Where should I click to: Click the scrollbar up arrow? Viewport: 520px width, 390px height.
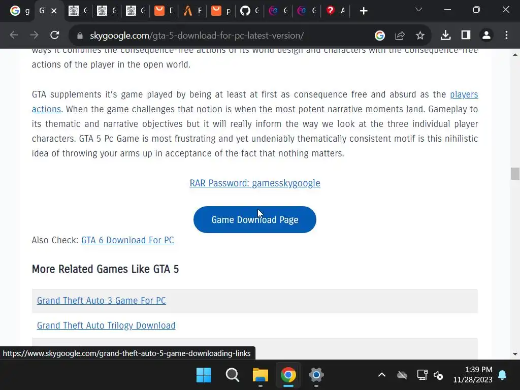[x=515, y=55]
